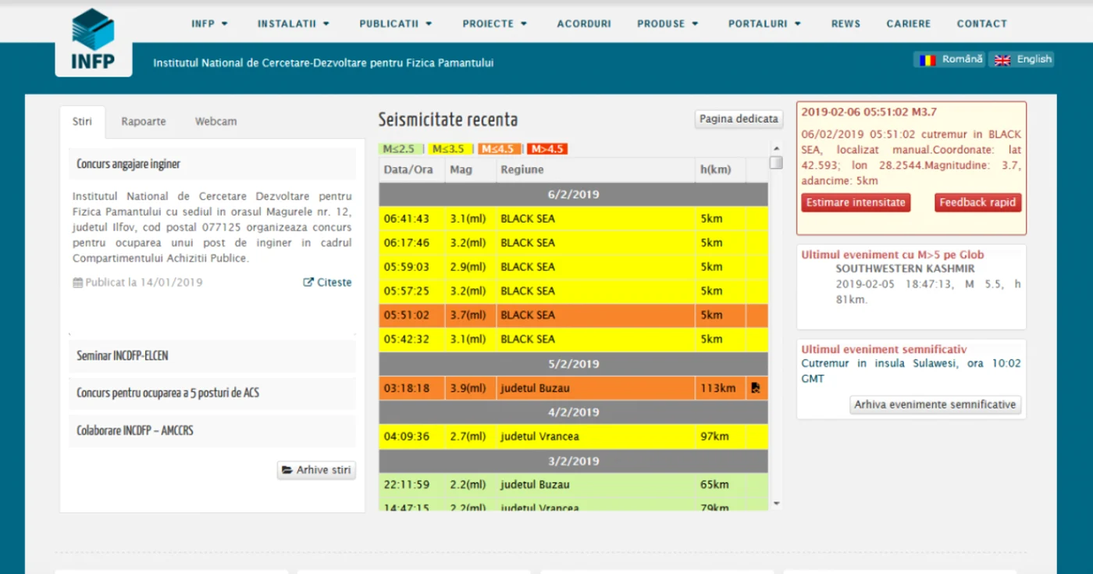Go to ACORDURI page
This screenshot has width=1093, height=574.
click(584, 23)
